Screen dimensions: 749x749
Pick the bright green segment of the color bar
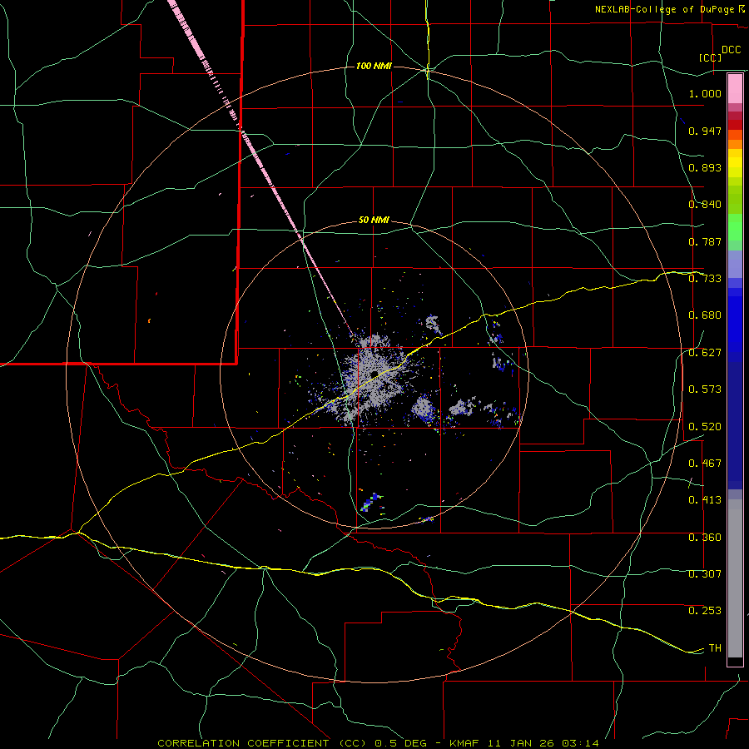pyautogui.click(x=735, y=227)
